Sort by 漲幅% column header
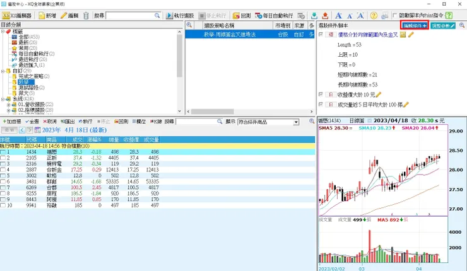Screen dimensions: 467x271 94,139
